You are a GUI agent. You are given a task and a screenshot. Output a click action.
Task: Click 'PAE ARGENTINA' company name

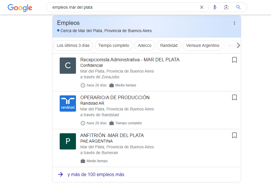click(97, 141)
